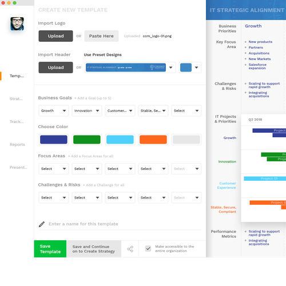Click the Use Preset Designs label

click(x=102, y=55)
